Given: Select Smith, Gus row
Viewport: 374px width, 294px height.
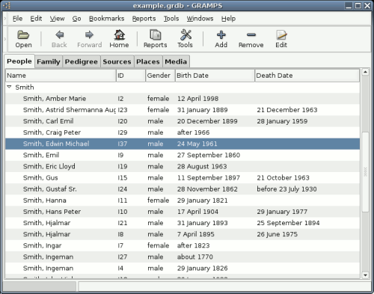Looking at the screenshot, I should [x=183, y=178].
